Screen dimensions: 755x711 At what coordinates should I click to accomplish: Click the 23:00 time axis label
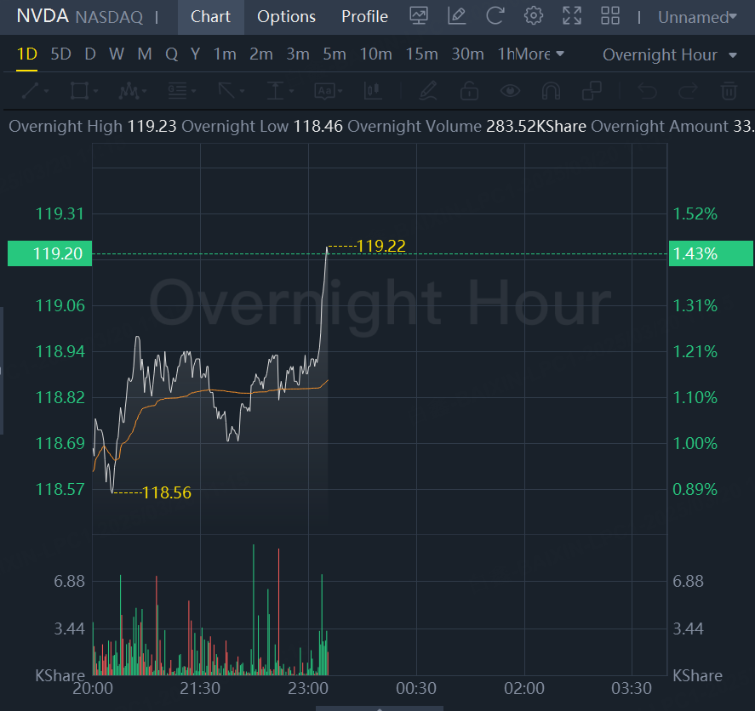pos(308,688)
